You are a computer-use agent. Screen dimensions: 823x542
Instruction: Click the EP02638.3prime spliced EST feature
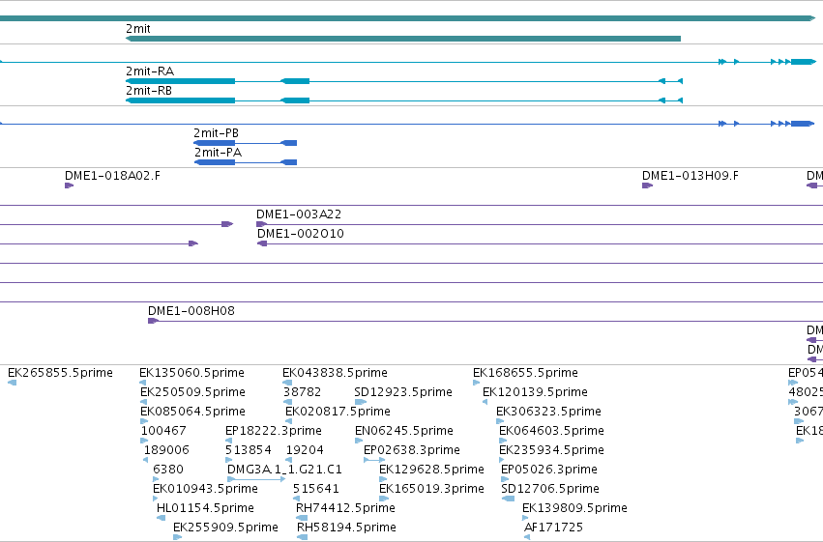point(374,460)
